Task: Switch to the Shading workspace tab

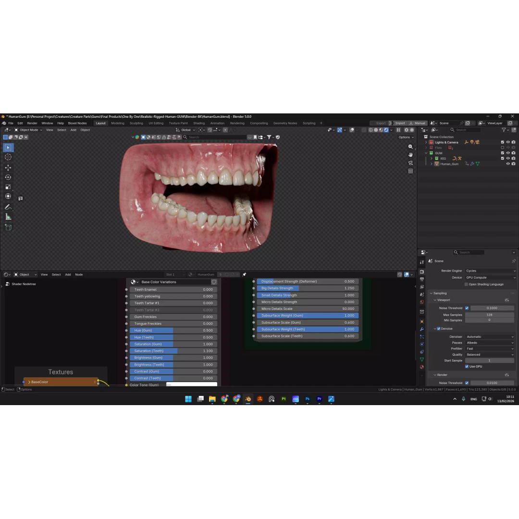Action: (199, 123)
